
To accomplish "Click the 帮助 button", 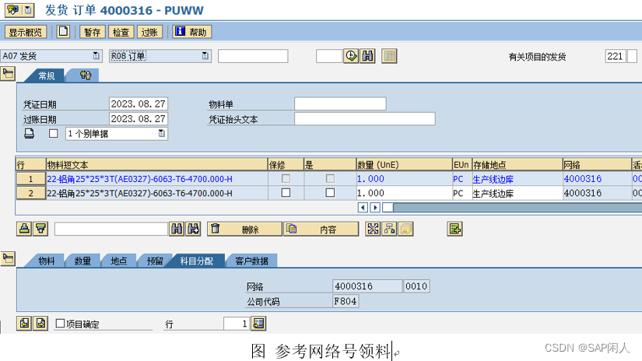I will pos(191,32).
